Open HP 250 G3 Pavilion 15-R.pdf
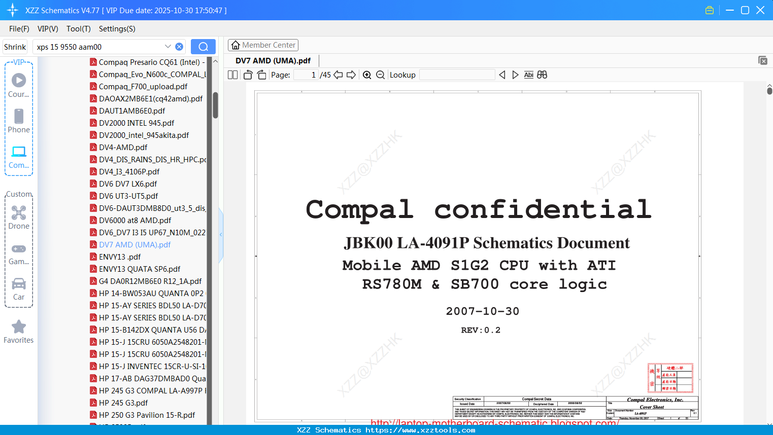Screen dimensions: 773x435 (143, 415)
